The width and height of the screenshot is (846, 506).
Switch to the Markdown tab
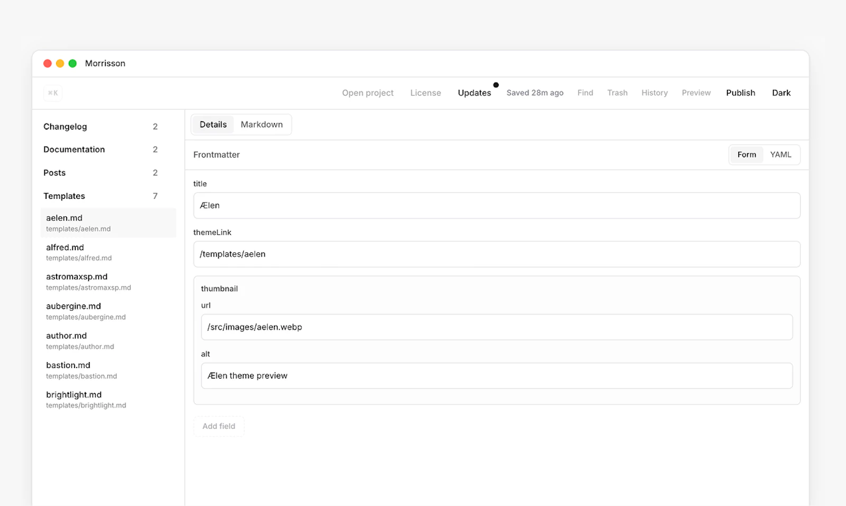(262, 125)
